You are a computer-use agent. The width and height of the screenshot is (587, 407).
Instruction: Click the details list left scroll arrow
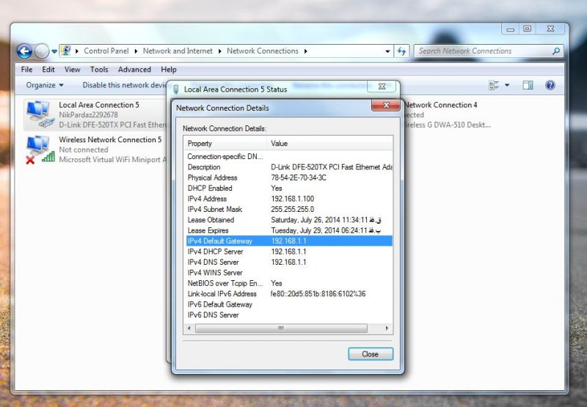189,329
